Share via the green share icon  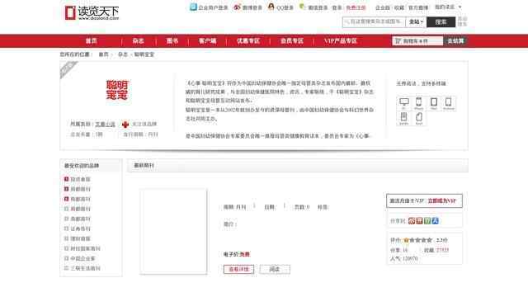427,221
